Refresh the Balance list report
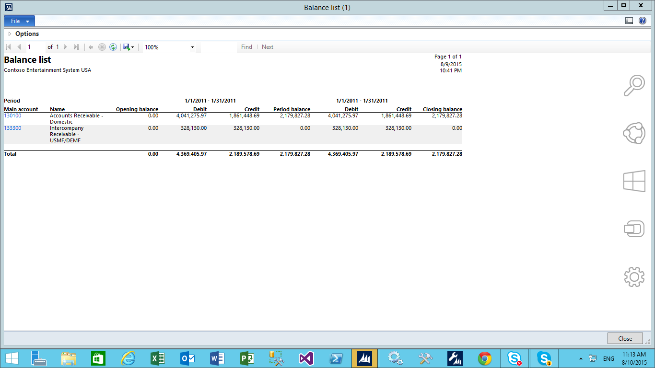 (113, 47)
